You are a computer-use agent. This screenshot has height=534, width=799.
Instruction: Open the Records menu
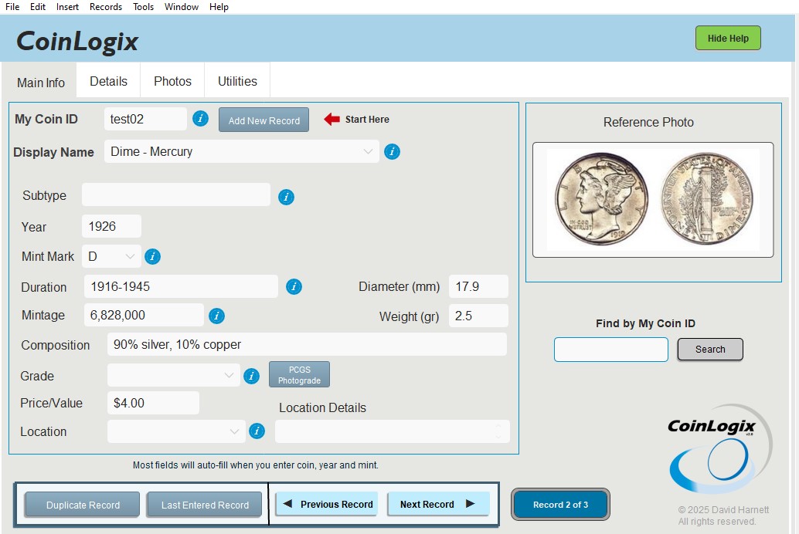click(x=106, y=7)
